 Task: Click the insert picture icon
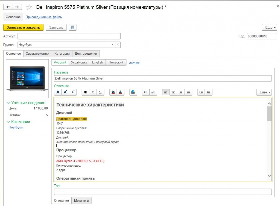point(133,92)
